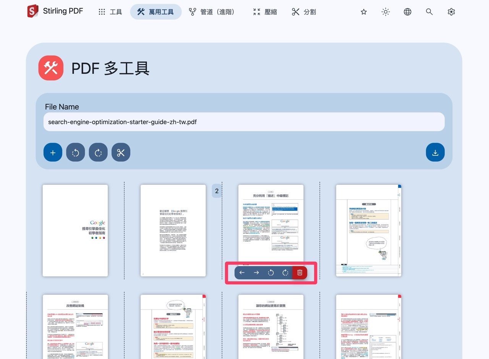
Task: Click the PDF 多工具 heading text
Action: [110, 68]
